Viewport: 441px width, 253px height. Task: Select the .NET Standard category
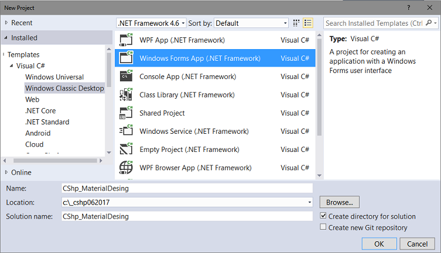pos(47,122)
